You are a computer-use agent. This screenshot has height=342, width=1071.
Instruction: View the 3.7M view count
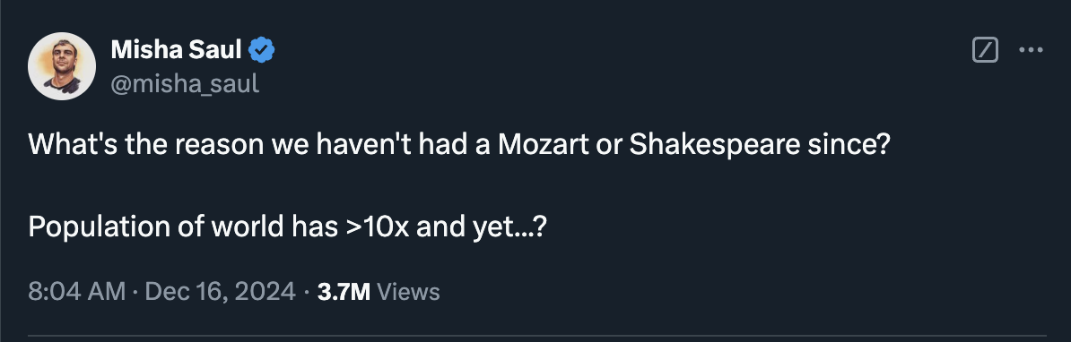click(x=344, y=292)
